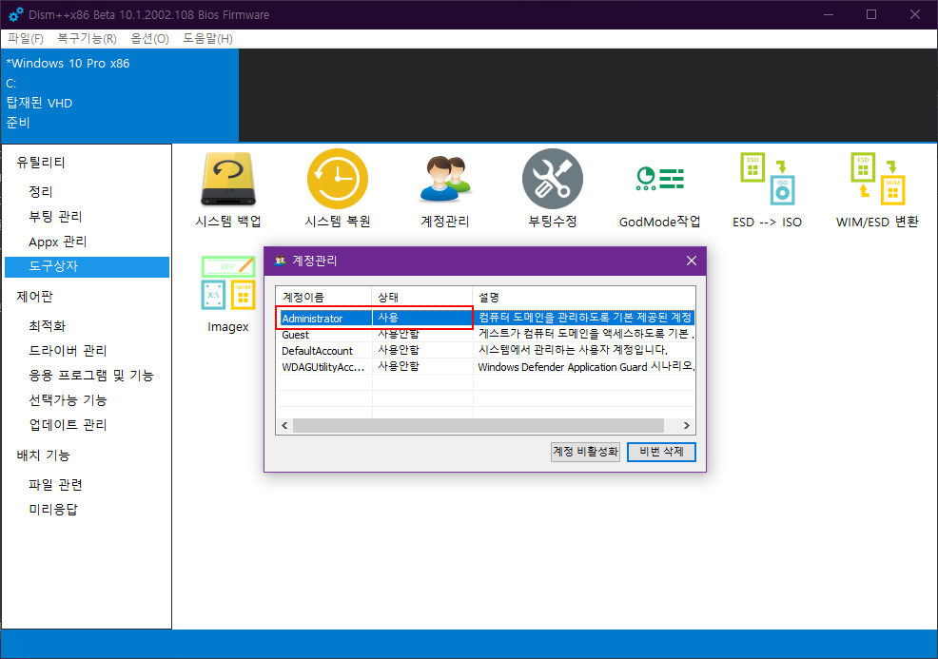Click the Dism++ gear icon in title bar
The height and width of the screenshot is (659, 938).
tap(15, 14)
